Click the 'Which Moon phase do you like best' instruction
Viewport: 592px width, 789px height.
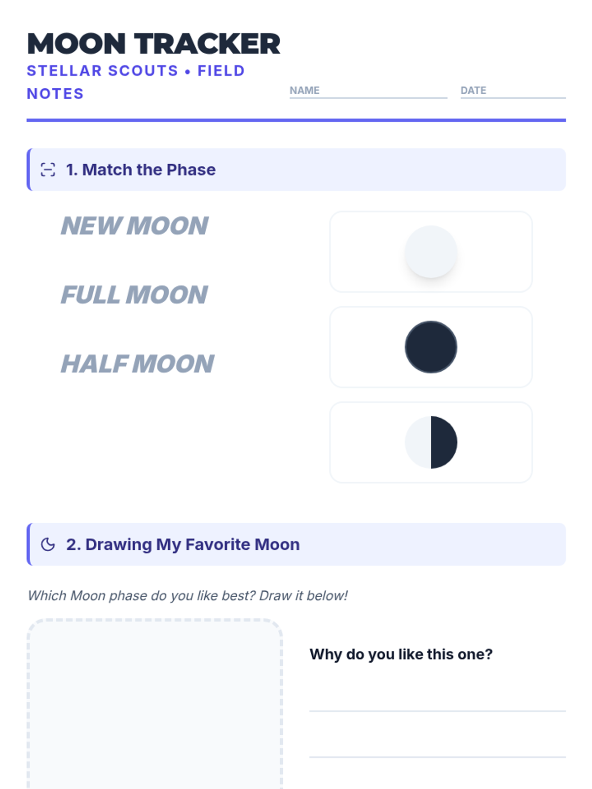[x=187, y=596]
